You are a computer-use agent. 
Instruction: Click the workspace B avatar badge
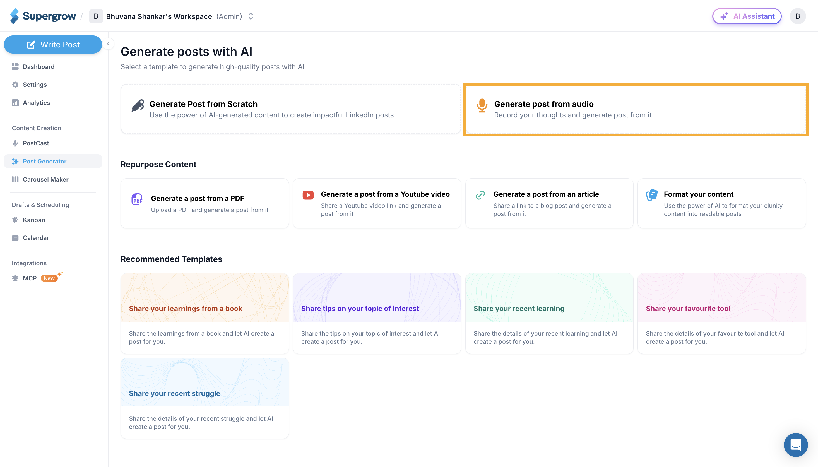point(96,16)
